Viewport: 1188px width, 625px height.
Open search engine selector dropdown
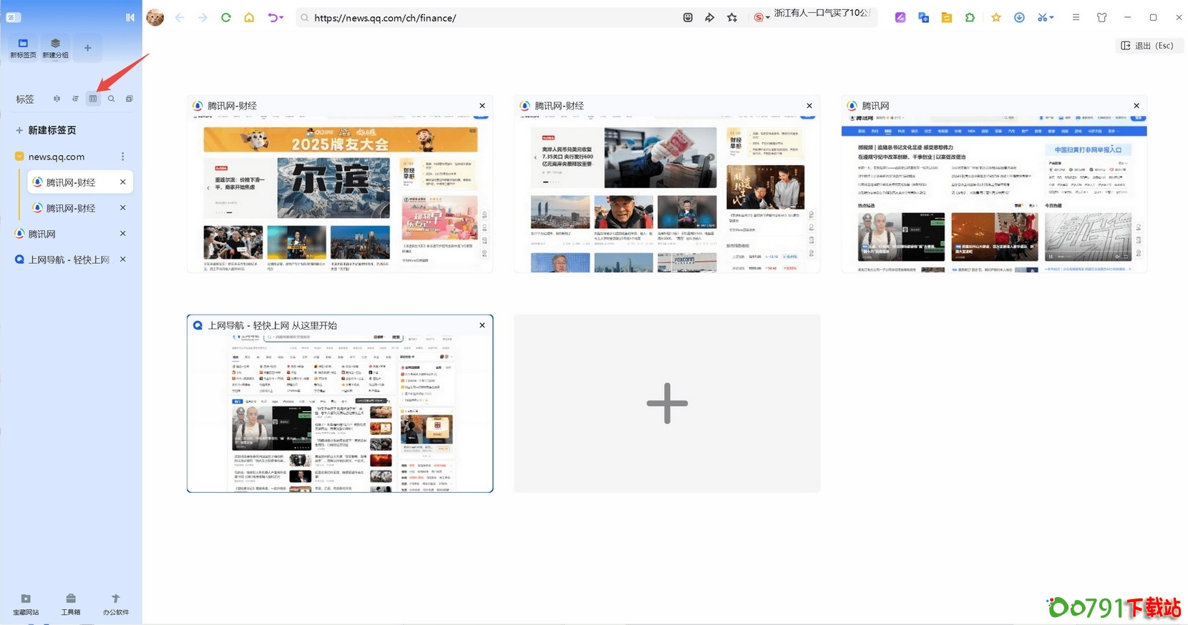[x=761, y=18]
